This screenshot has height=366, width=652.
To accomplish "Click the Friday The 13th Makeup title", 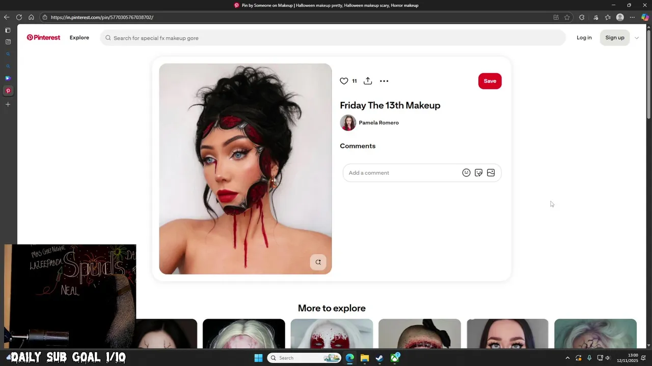I will pos(390,105).
